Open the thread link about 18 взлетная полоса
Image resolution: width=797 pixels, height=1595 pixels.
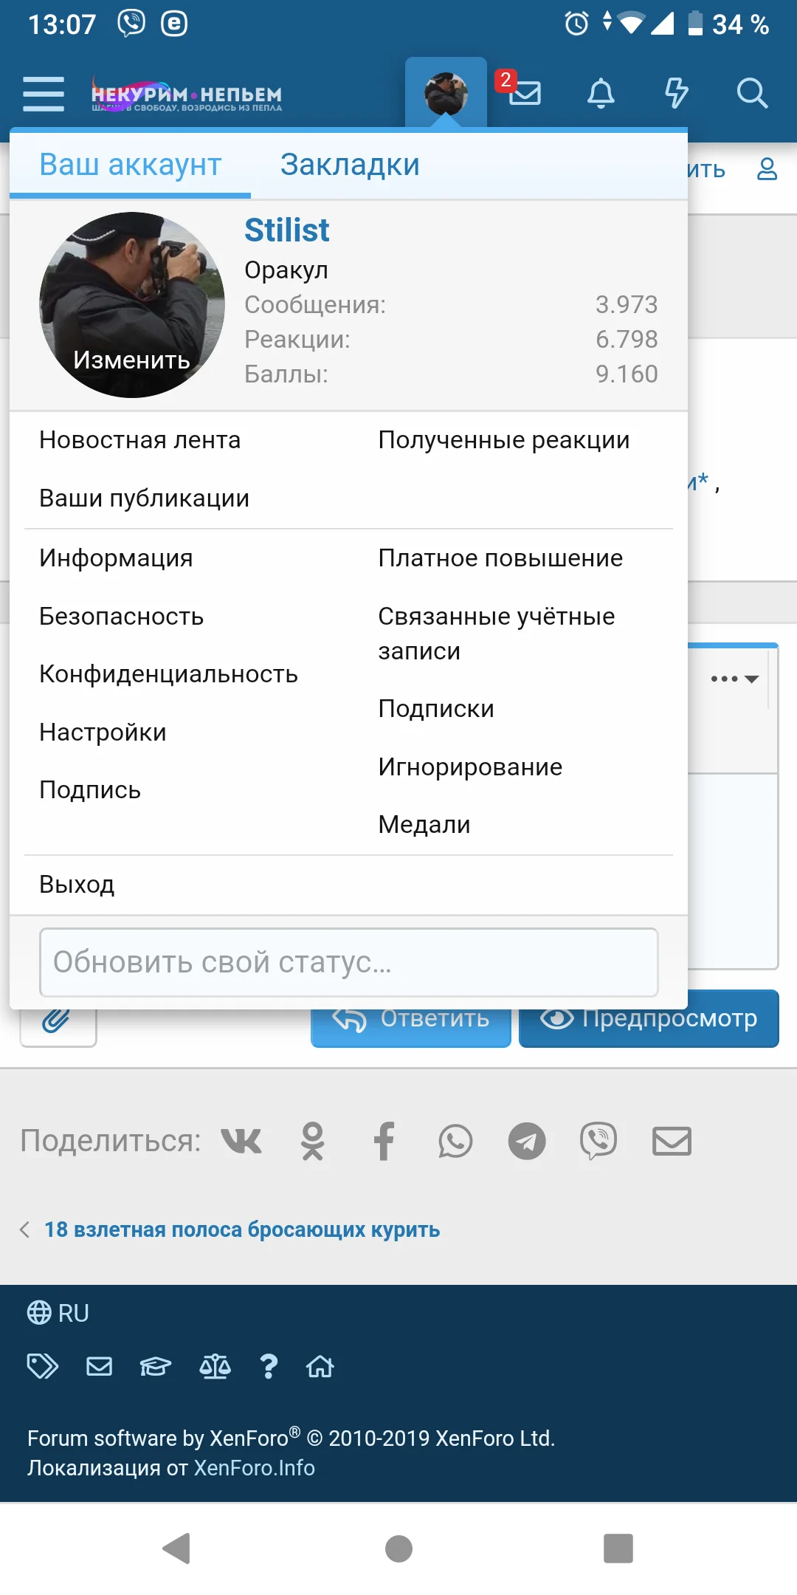242,1229
